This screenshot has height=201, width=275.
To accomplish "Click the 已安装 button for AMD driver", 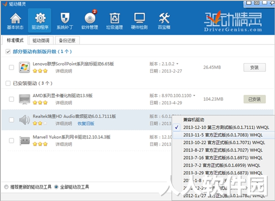I will point(254,99).
